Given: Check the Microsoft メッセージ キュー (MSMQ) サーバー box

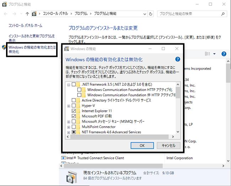Looking at the screenshot, I should pos(74,121).
